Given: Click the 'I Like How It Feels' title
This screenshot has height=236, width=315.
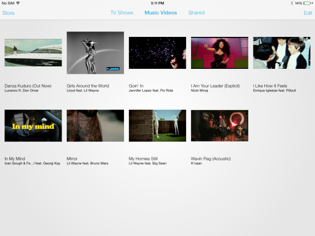Looking at the screenshot, I should (270, 86).
